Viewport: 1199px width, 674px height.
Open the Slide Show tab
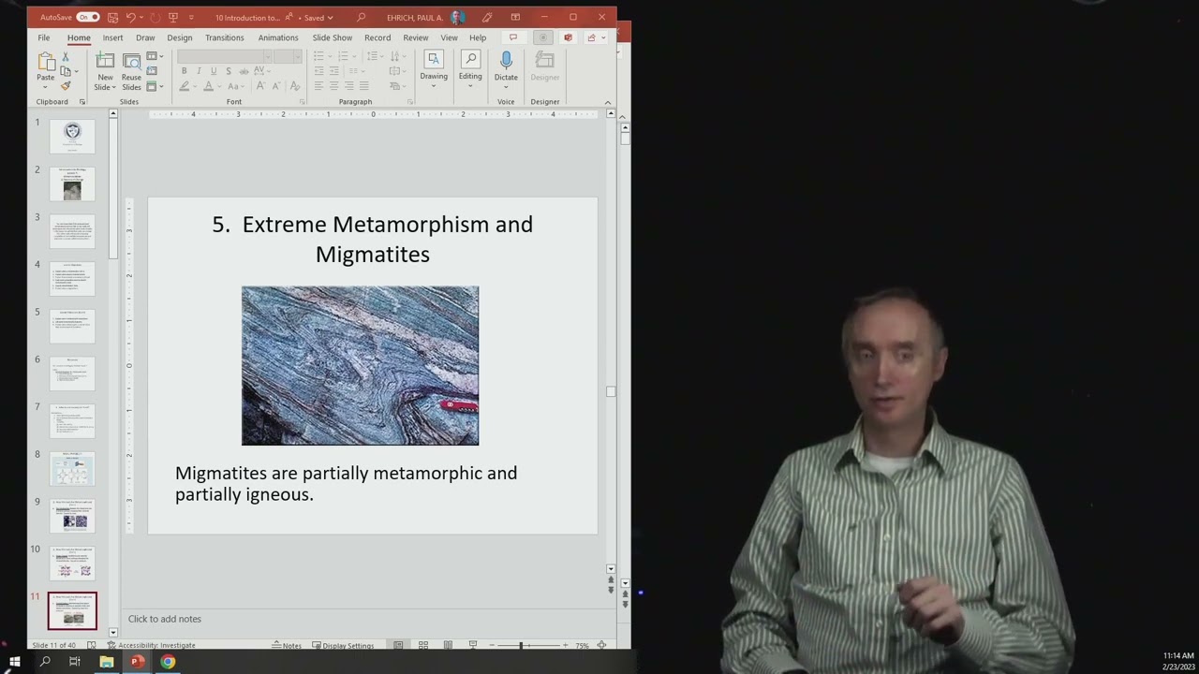tap(333, 37)
